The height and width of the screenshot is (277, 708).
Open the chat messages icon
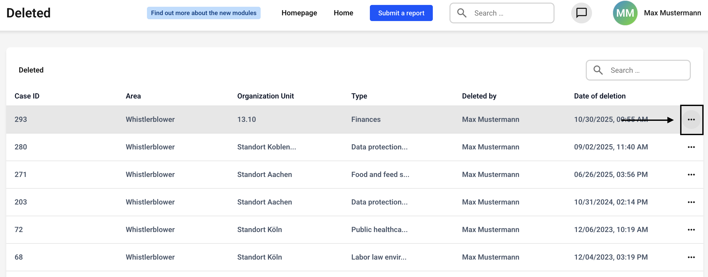click(581, 13)
